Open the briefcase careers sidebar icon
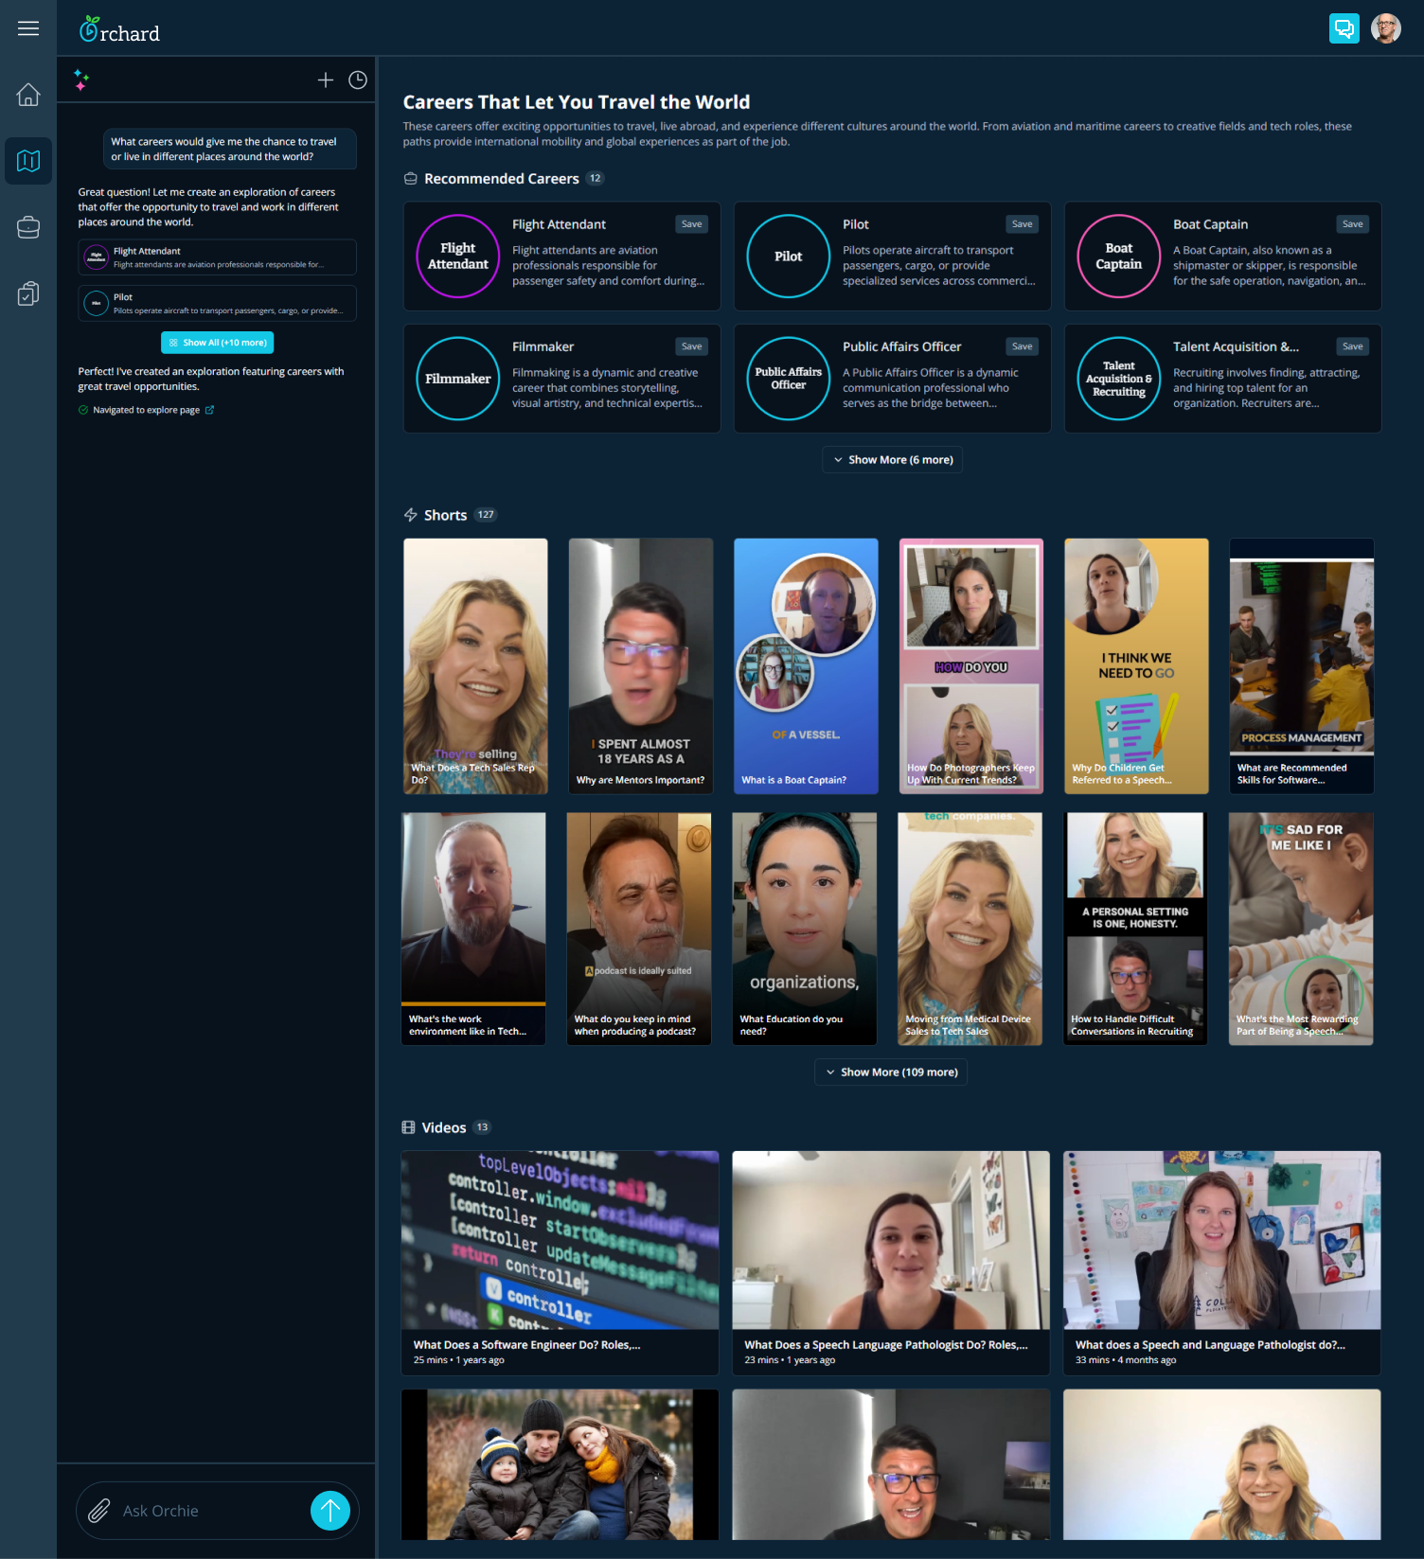1424x1559 pixels. (28, 227)
